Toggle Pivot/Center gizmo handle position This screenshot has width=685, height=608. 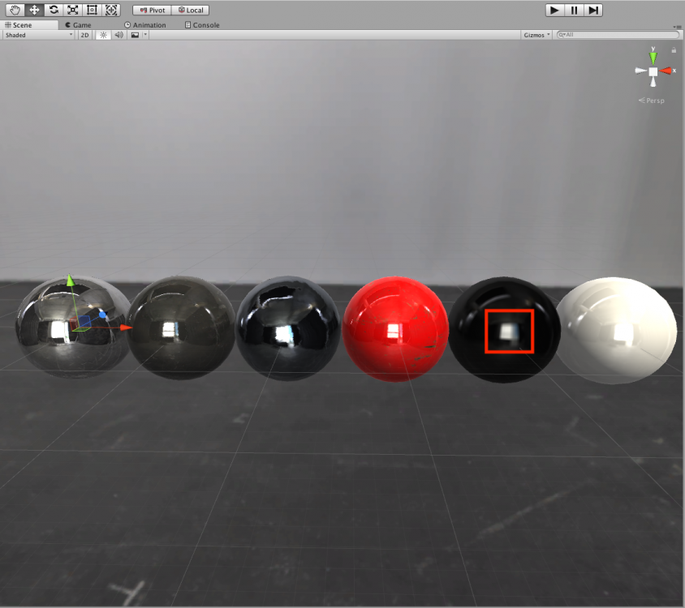152,10
